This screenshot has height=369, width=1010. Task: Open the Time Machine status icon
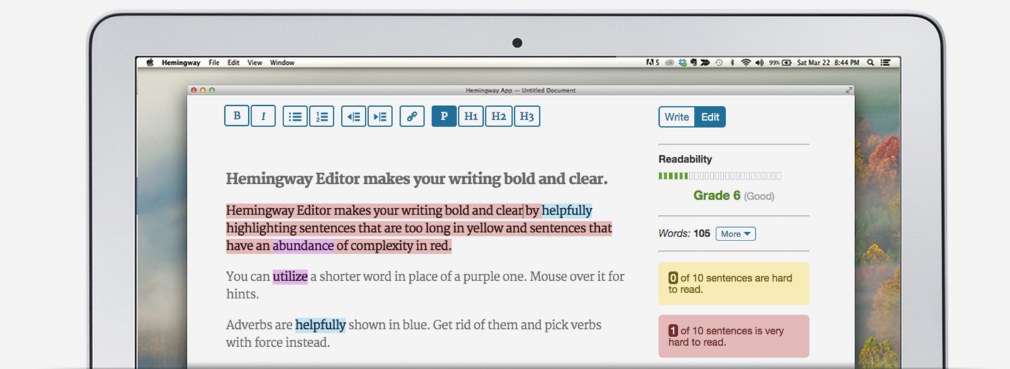pos(719,63)
